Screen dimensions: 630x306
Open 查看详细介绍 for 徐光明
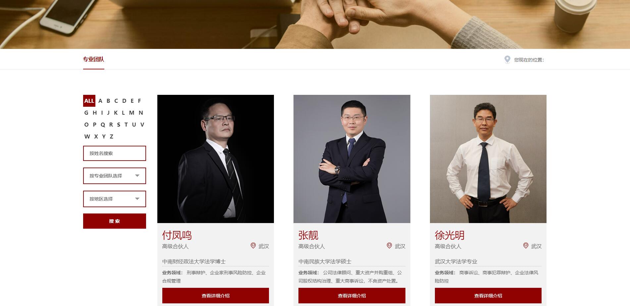pos(488,296)
